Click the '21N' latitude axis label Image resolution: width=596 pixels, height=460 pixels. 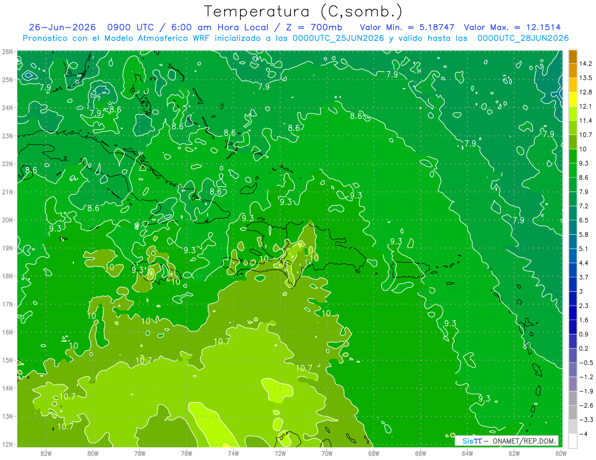pyautogui.click(x=7, y=192)
